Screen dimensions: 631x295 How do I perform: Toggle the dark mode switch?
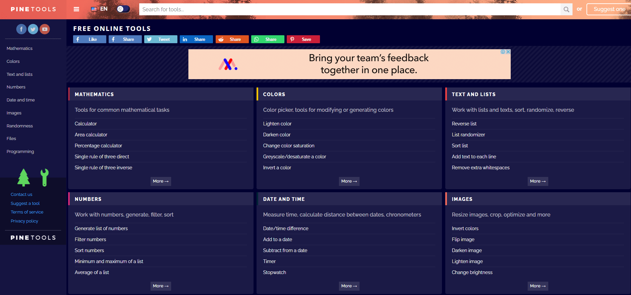click(123, 9)
